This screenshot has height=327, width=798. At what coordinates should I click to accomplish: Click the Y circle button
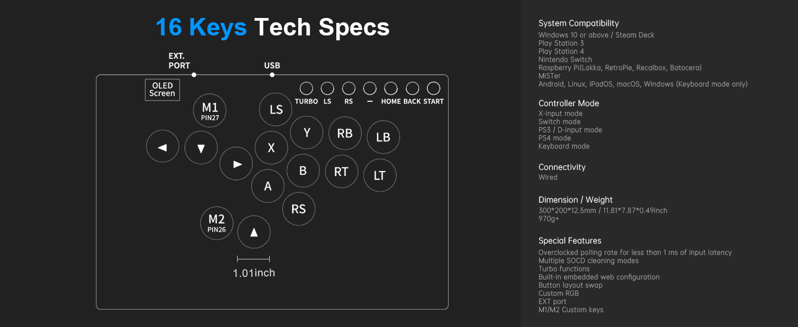coord(306,132)
